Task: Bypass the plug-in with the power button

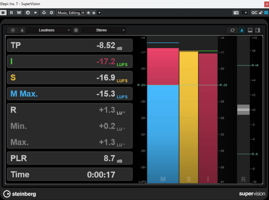Action: [3, 13]
